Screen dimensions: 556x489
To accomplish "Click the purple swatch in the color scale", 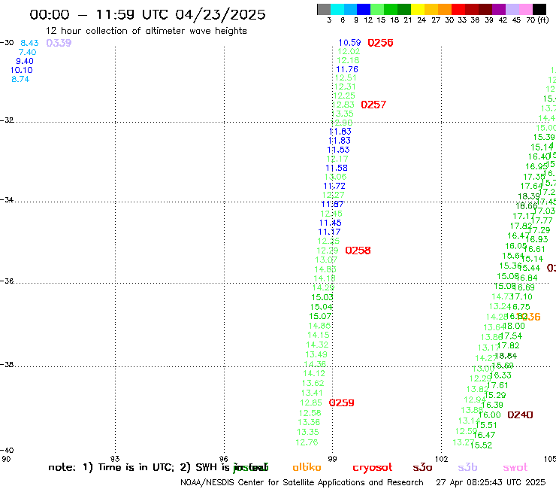I will tap(499, 9).
